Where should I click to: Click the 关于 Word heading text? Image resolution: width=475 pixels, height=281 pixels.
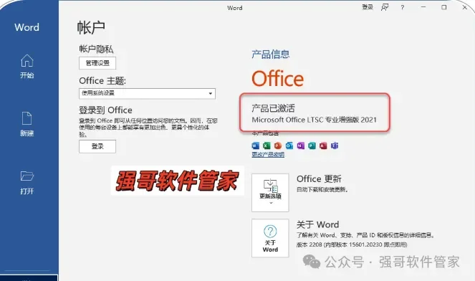click(317, 224)
